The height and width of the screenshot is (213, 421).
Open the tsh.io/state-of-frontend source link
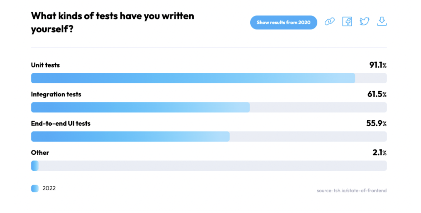[x=351, y=191]
